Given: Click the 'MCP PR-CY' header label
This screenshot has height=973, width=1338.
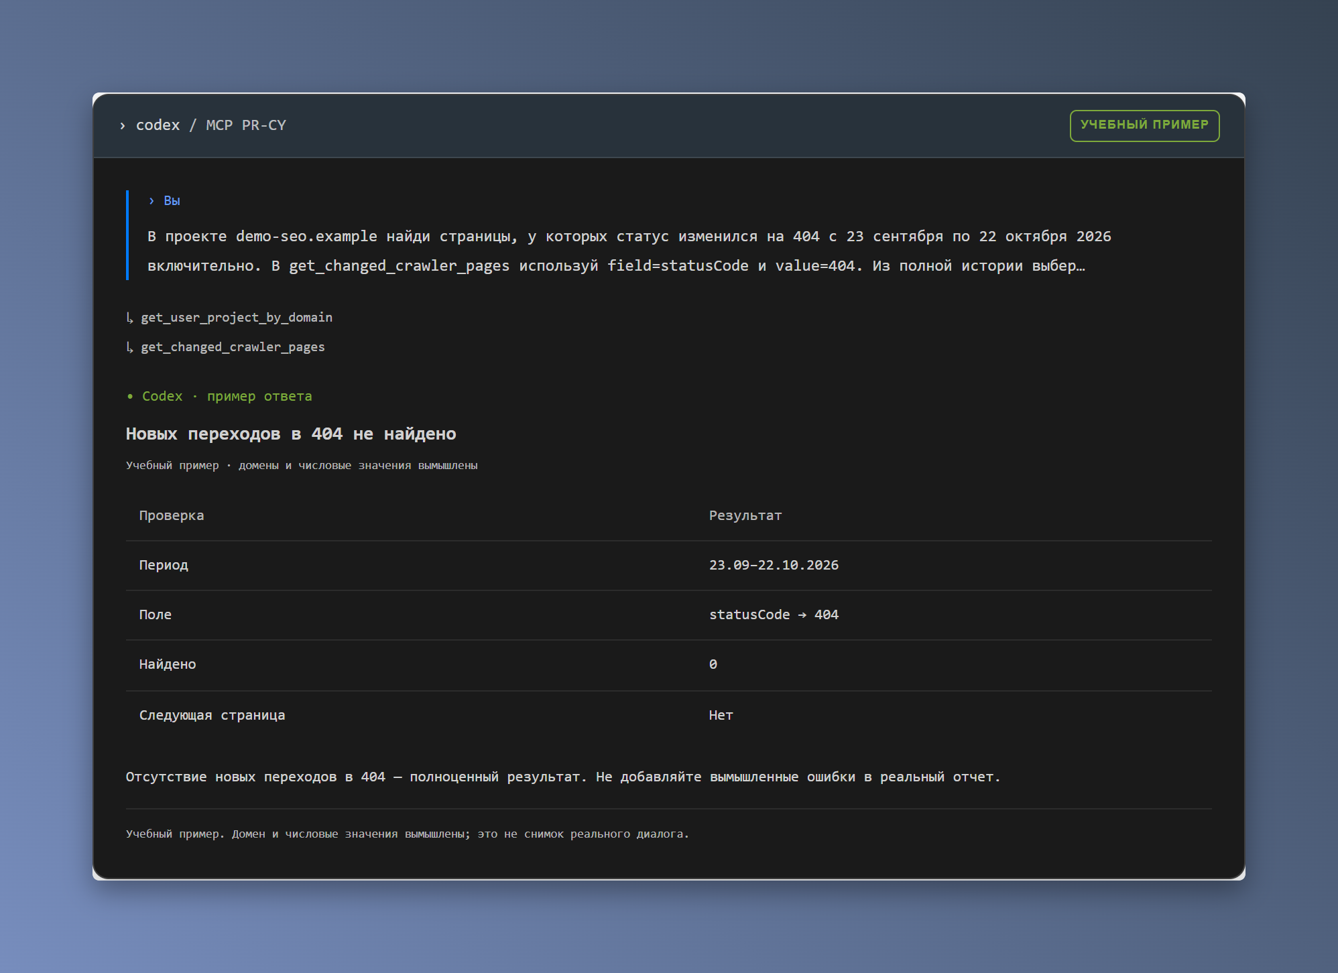Looking at the screenshot, I should point(246,125).
